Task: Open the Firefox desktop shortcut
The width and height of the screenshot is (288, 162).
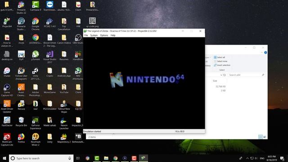Action: (21, 138)
